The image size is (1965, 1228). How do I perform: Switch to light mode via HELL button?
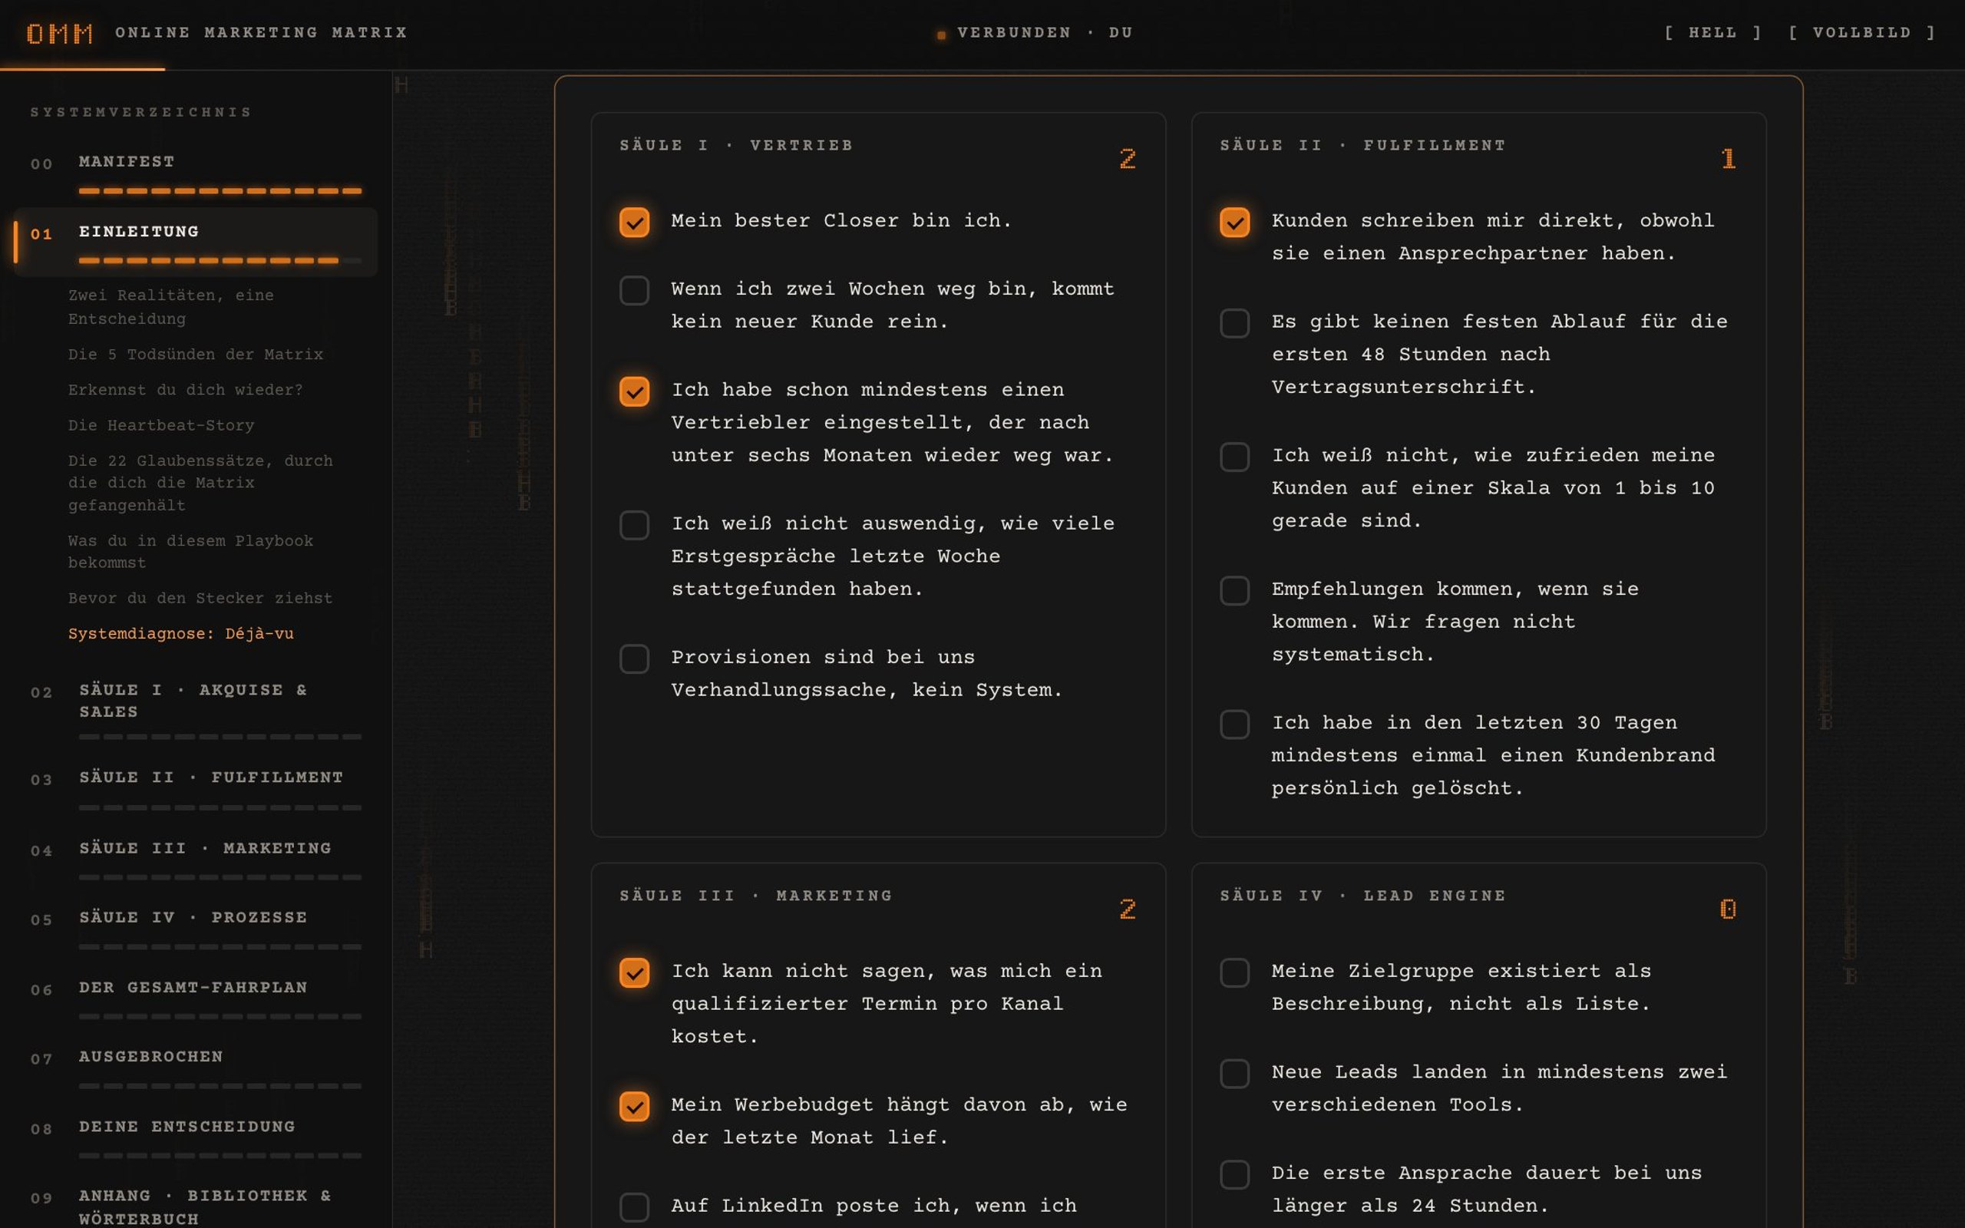point(1712,32)
